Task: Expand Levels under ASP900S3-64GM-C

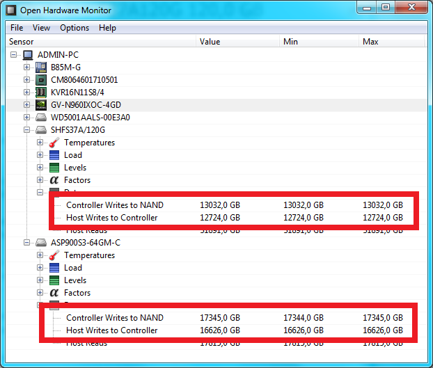Action: click(40, 280)
